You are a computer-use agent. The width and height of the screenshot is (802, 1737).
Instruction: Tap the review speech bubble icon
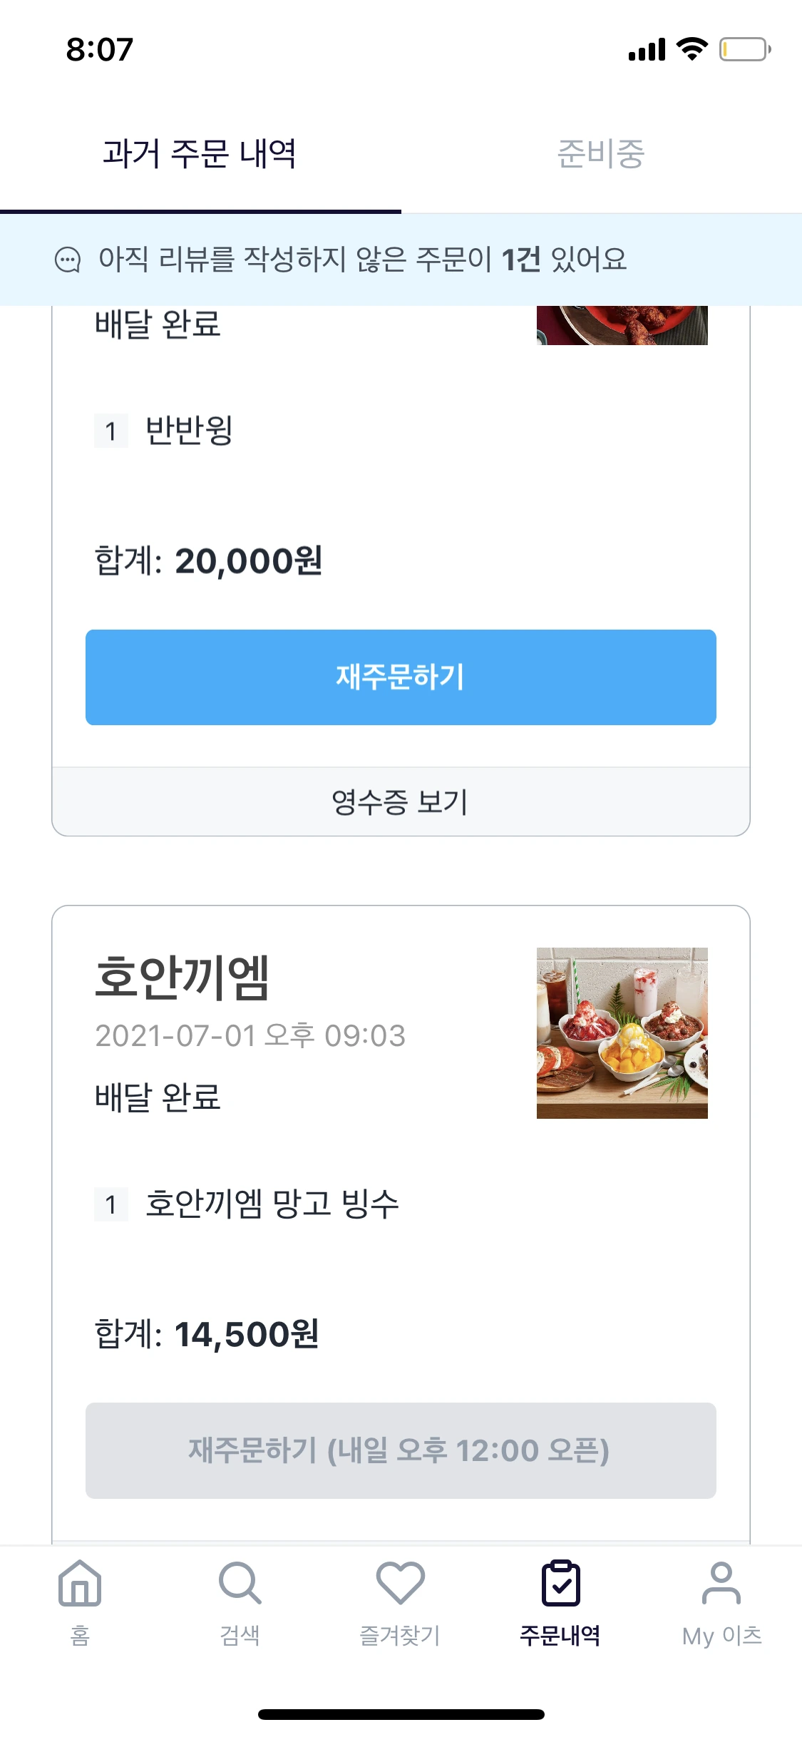68,260
